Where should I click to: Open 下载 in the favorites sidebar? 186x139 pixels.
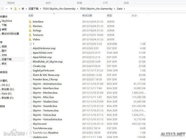point(4,25)
